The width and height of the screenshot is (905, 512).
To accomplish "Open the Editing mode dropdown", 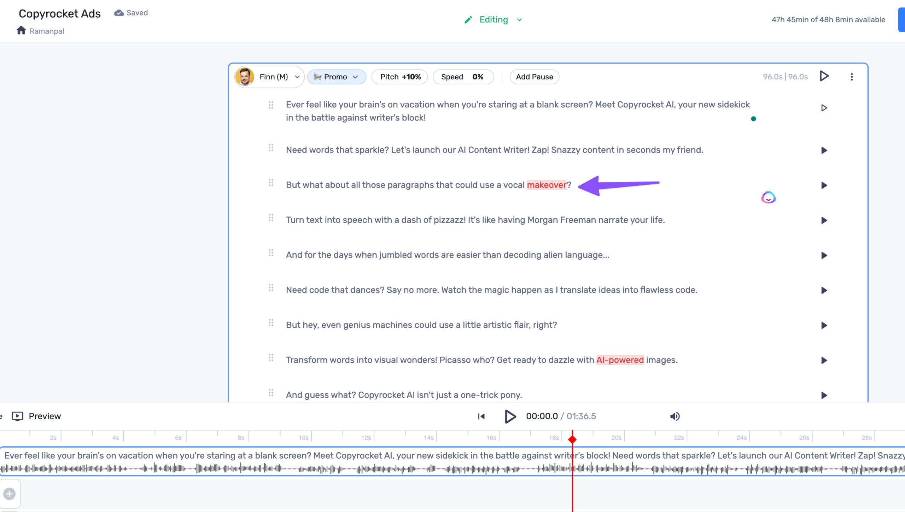I will [x=494, y=20].
